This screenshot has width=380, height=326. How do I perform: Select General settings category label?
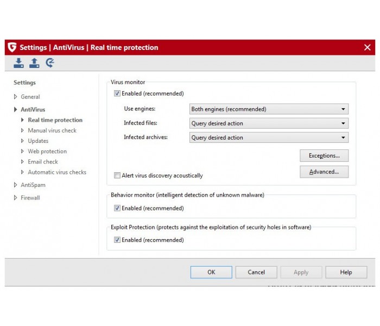coord(30,97)
